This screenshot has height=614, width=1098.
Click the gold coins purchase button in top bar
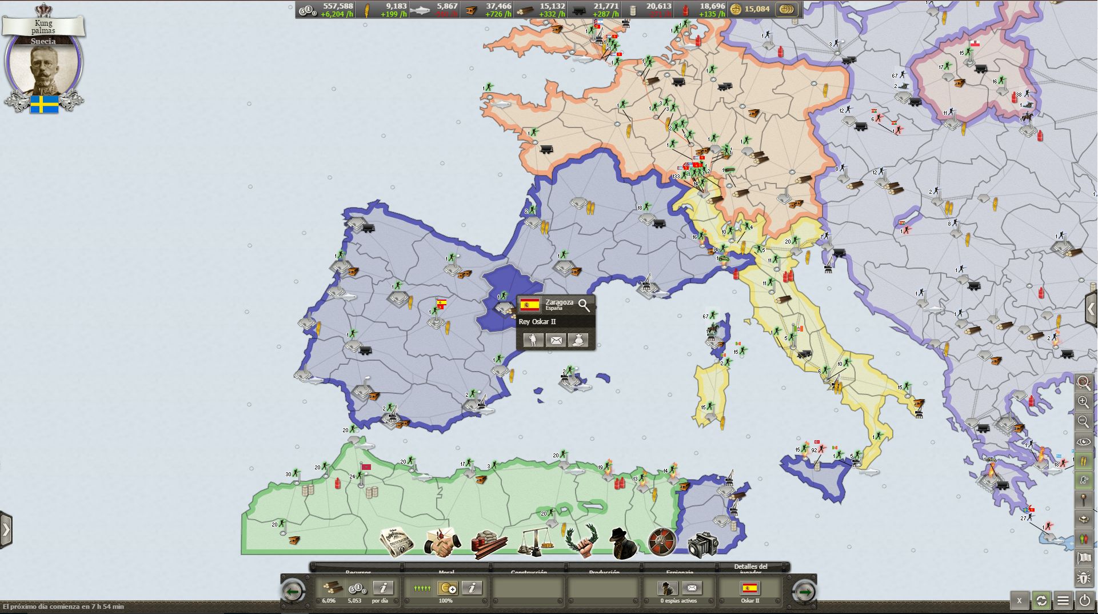pyautogui.click(x=788, y=9)
